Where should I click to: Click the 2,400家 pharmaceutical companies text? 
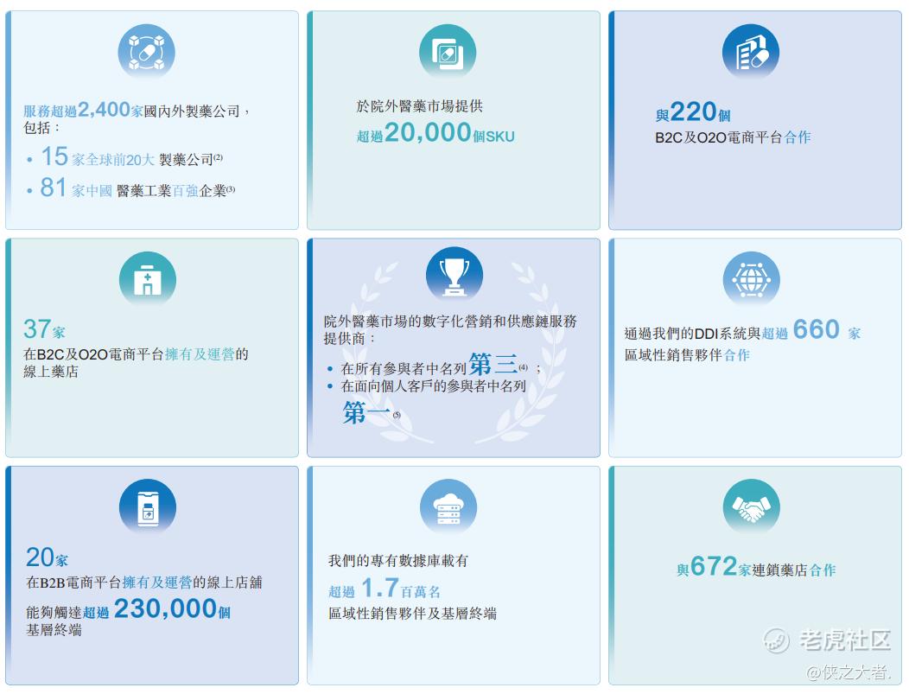coord(110,110)
